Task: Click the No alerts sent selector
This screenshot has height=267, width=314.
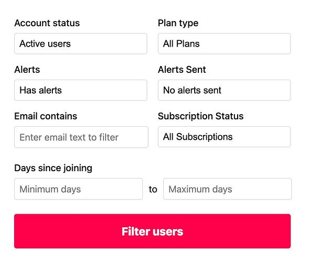Action: coord(224,90)
